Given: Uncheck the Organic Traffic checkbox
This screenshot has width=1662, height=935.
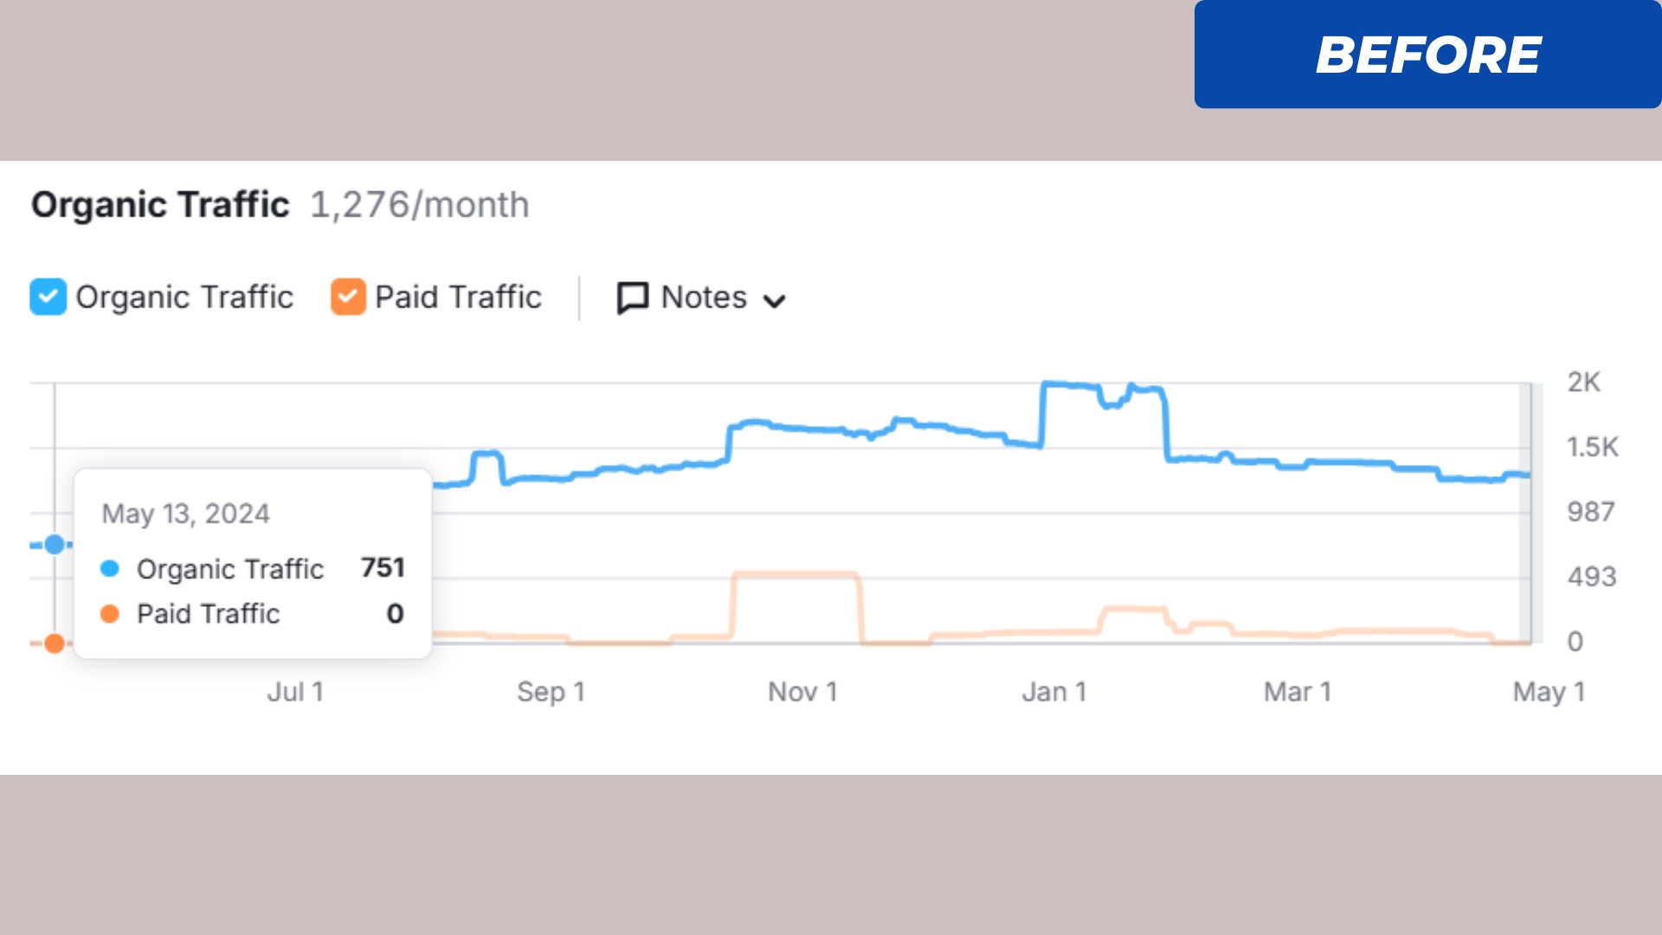Looking at the screenshot, I should coord(48,297).
